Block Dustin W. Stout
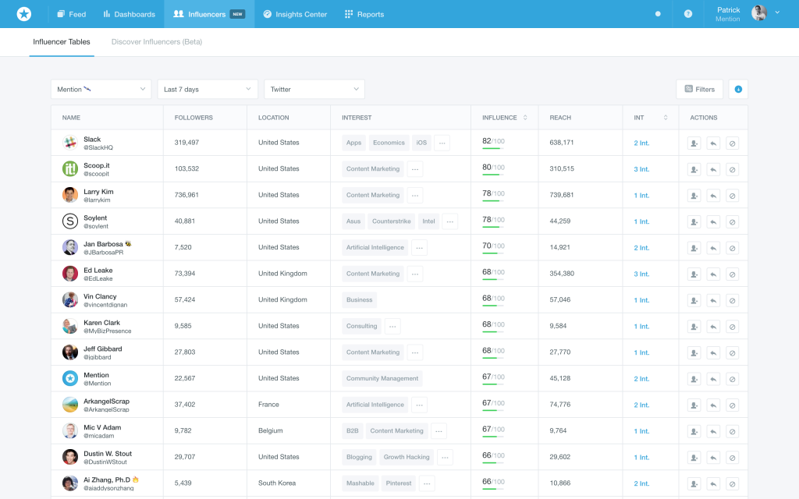The width and height of the screenshot is (799, 499). click(732, 458)
